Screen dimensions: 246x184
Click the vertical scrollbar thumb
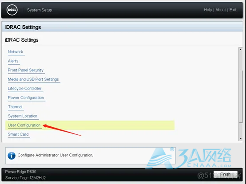241,97
